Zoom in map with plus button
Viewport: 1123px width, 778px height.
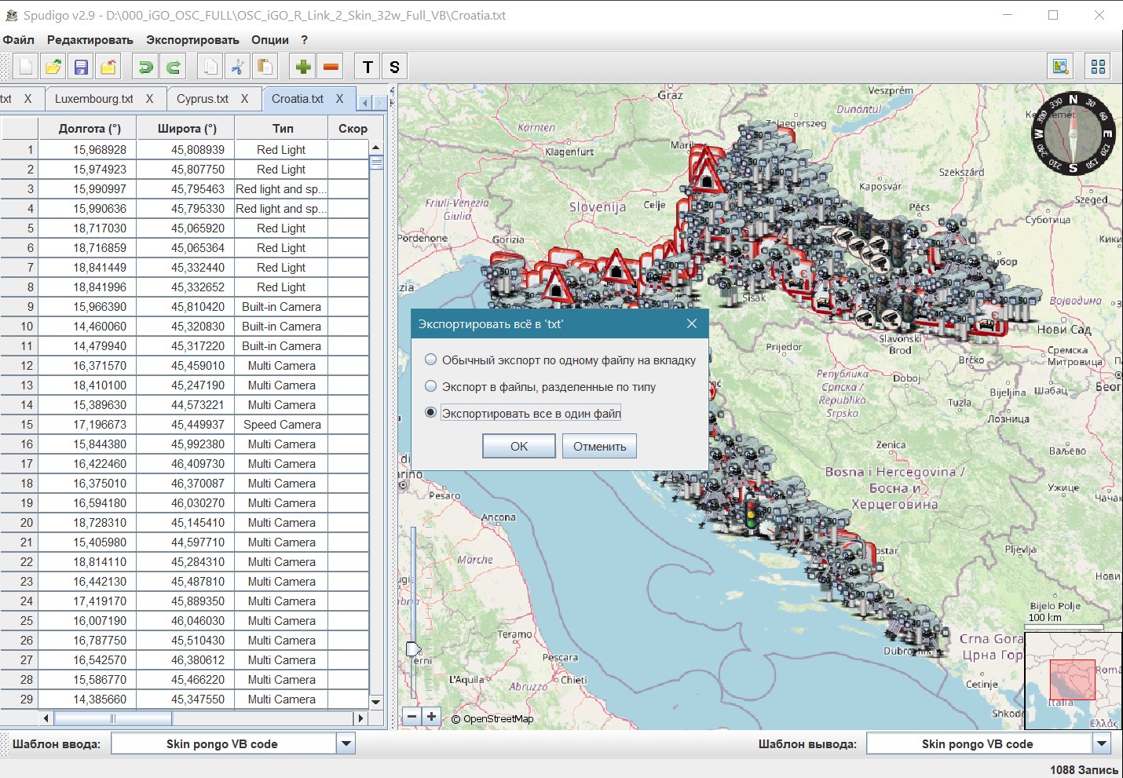pyautogui.click(x=431, y=716)
